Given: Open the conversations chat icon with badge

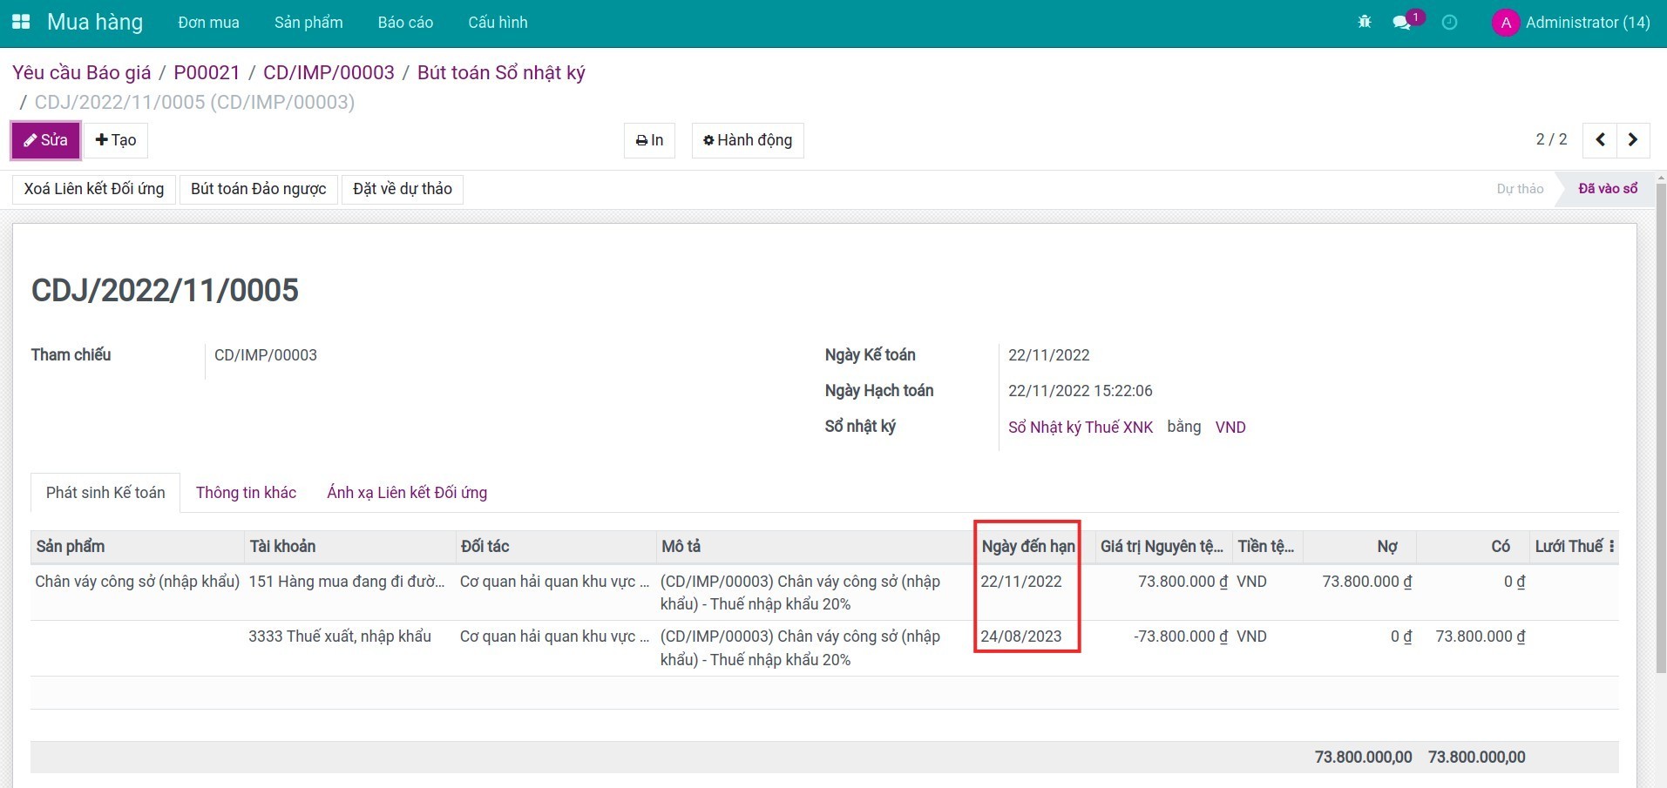Looking at the screenshot, I should pos(1402,23).
